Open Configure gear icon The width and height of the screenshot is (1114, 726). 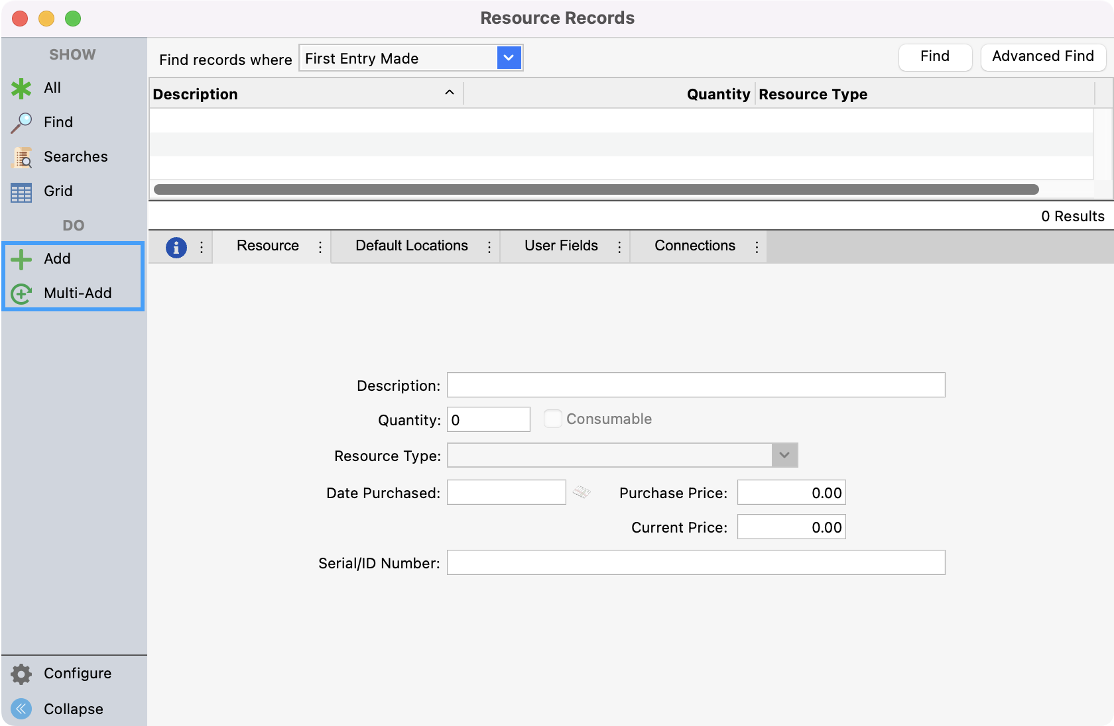tap(21, 674)
